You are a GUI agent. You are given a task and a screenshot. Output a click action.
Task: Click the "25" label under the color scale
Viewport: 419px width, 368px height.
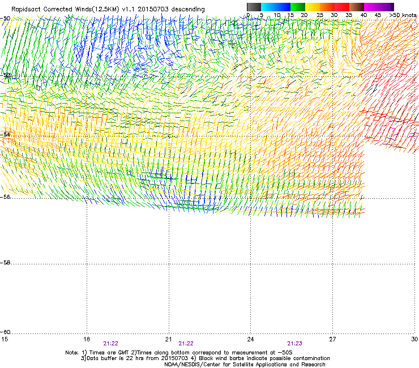(320, 15)
